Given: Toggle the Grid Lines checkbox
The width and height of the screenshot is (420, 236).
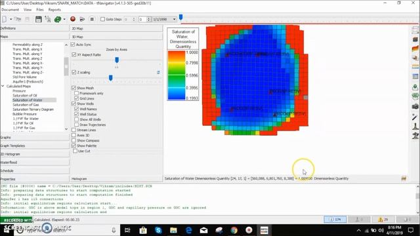Looking at the screenshot, I should click(76, 98).
